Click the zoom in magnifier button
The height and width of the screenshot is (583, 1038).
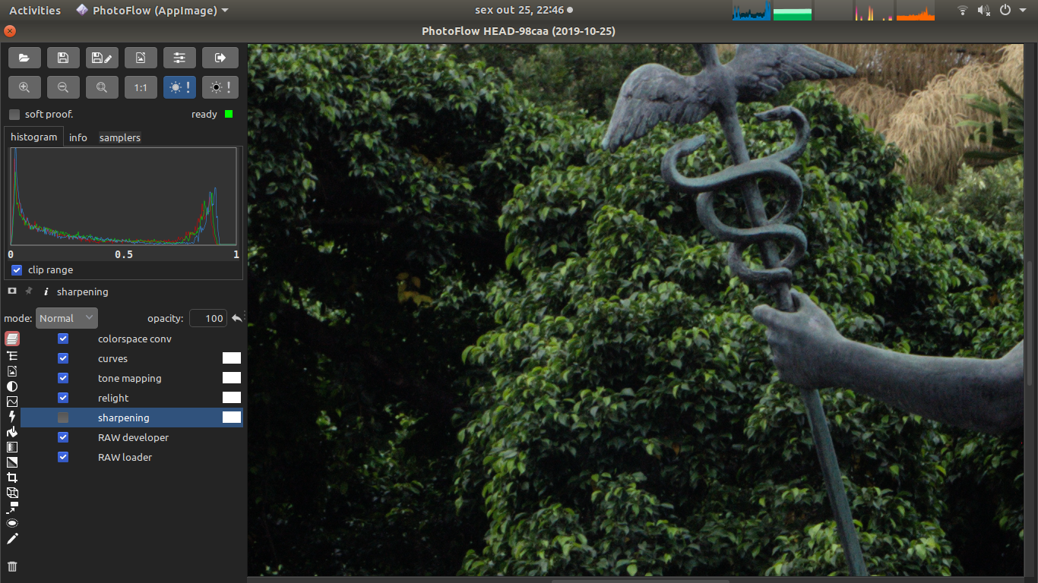click(x=24, y=87)
